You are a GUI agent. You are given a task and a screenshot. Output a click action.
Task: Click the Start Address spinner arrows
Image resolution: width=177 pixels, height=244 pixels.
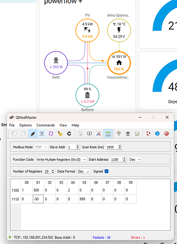(124, 159)
